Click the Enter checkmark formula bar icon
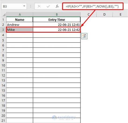This screenshot has height=123, width=128. (x=48, y=6)
